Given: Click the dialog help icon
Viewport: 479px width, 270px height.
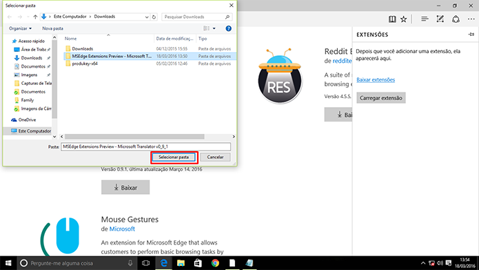Looking at the screenshot, I should pos(228,28).
